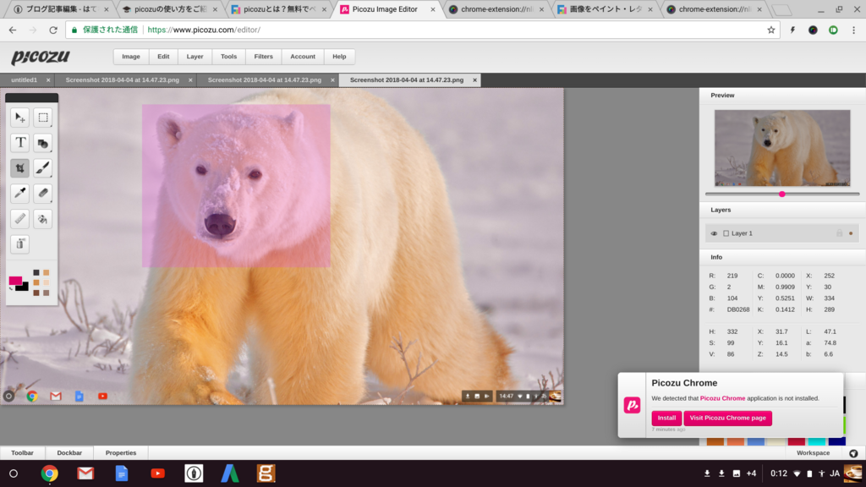Tick the checkbox beside Layer 1
Screen dimensions: 866x487
pos(726,233)
